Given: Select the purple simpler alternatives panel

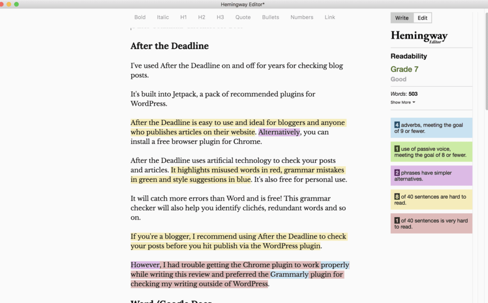Looking at the screenshot, I should 431,175.
